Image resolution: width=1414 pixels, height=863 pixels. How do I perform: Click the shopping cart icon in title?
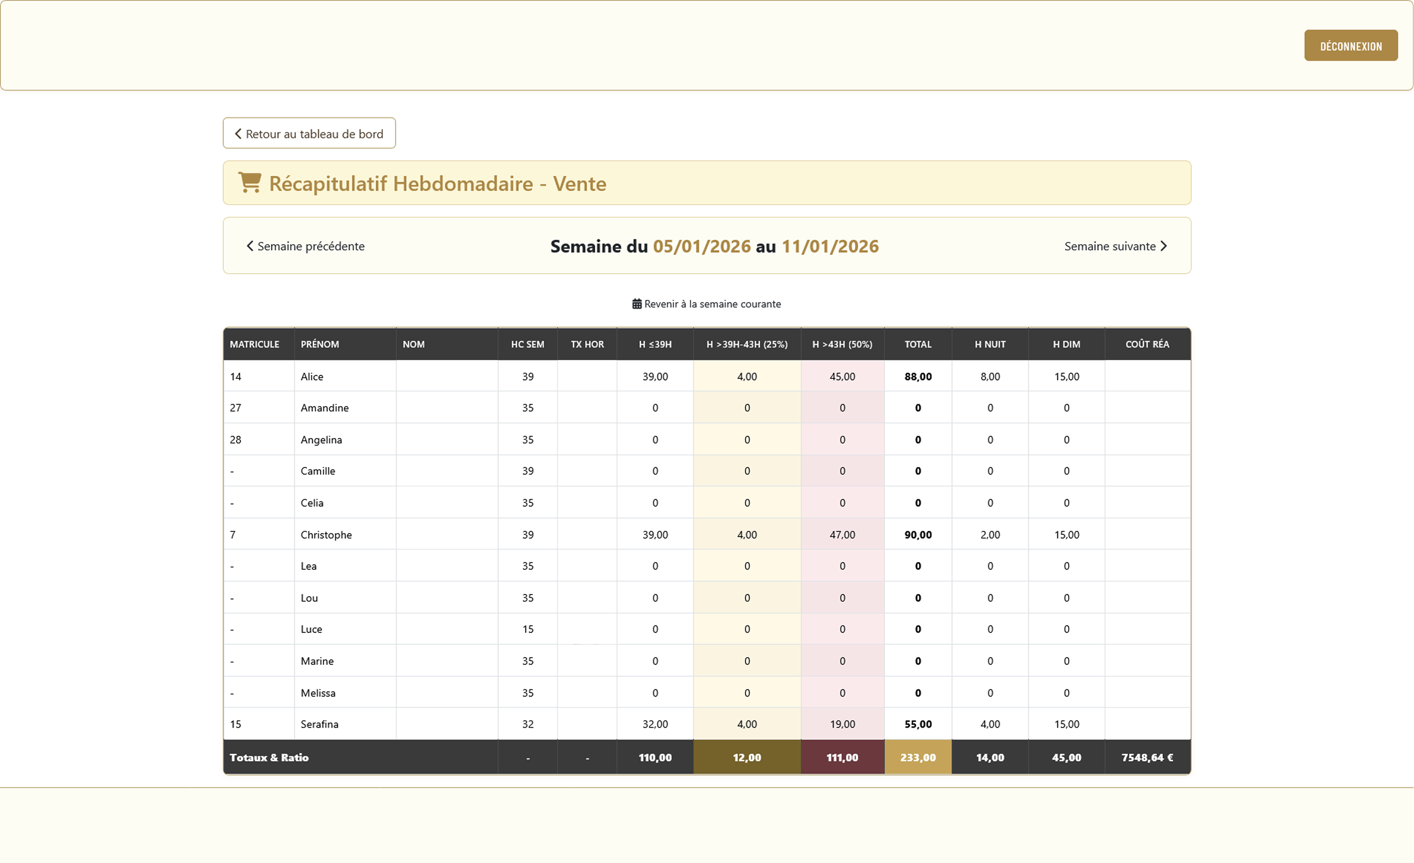click(250, 183)
